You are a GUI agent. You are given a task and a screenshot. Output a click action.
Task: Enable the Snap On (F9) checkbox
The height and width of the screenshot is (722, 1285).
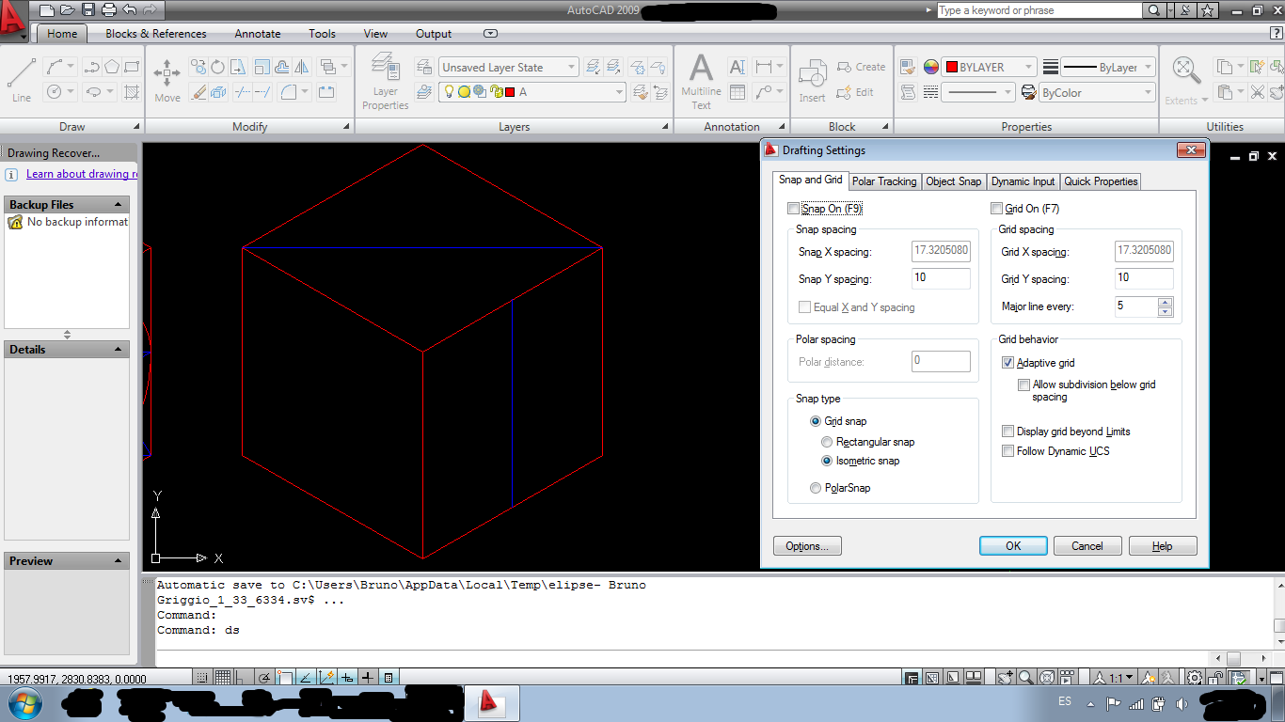(793, 209)
